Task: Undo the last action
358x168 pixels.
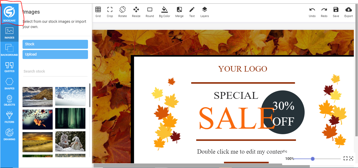Action: point(312,12)
